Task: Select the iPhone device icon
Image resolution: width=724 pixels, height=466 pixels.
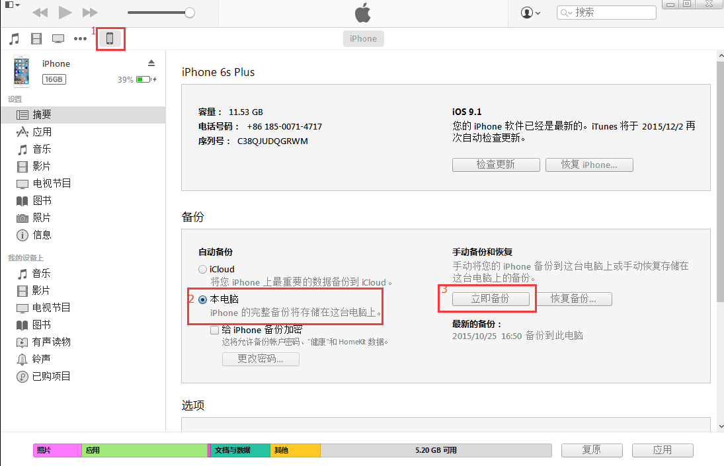Action: point(110,39)
